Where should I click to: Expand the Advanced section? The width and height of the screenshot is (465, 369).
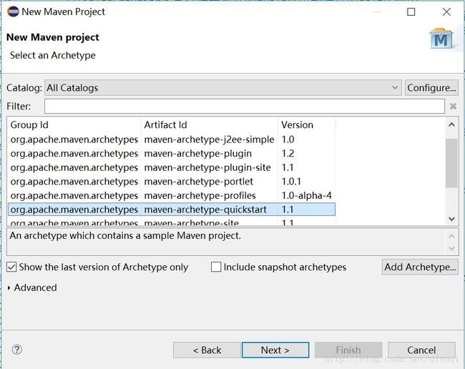(x=9, y=287)
